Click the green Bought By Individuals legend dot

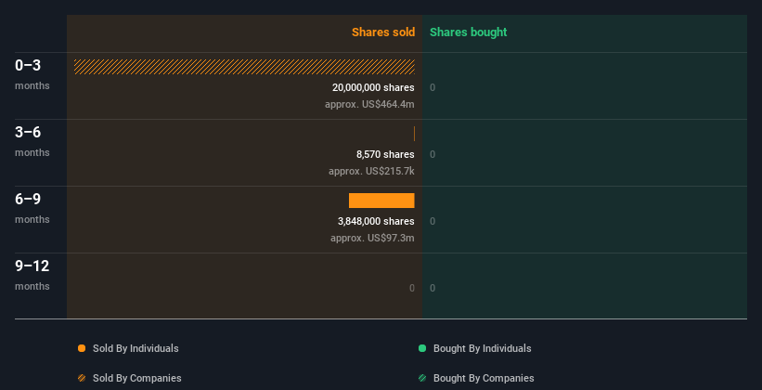click(422, 348)
